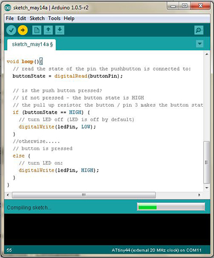
Task: Click digitalWrite(ledPin, HIGH) line
Action: [59, 170]
